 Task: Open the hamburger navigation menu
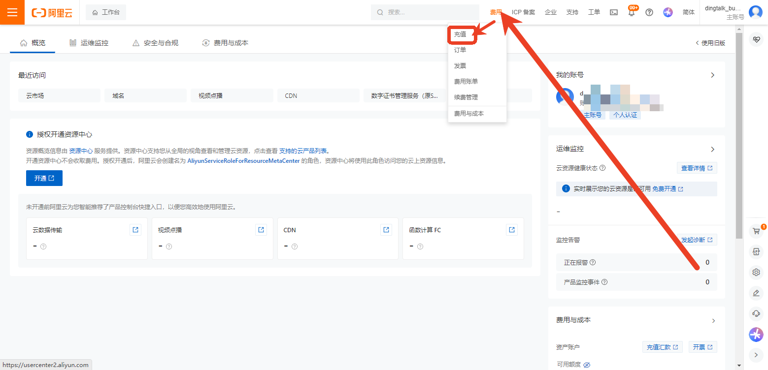pos(12,12)
